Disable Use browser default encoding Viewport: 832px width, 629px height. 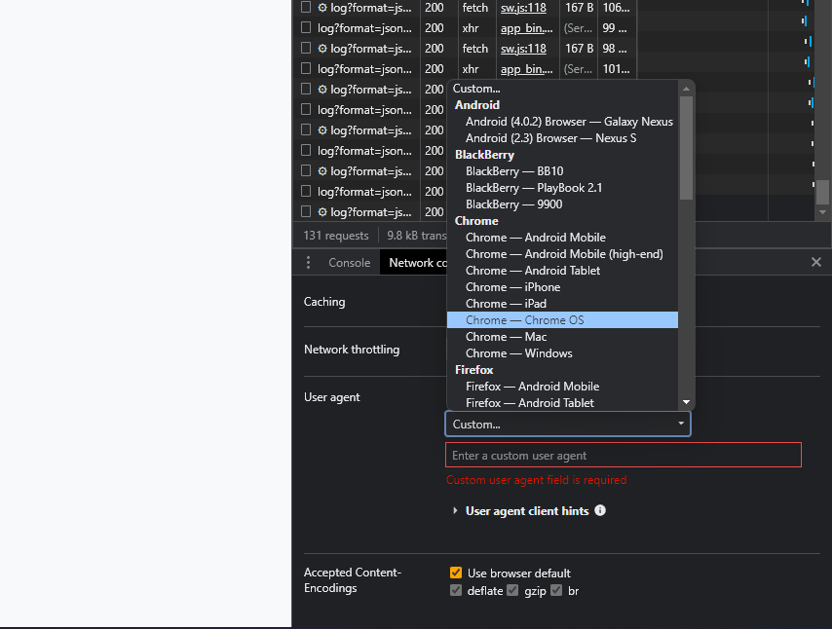[x=455, y=573]
